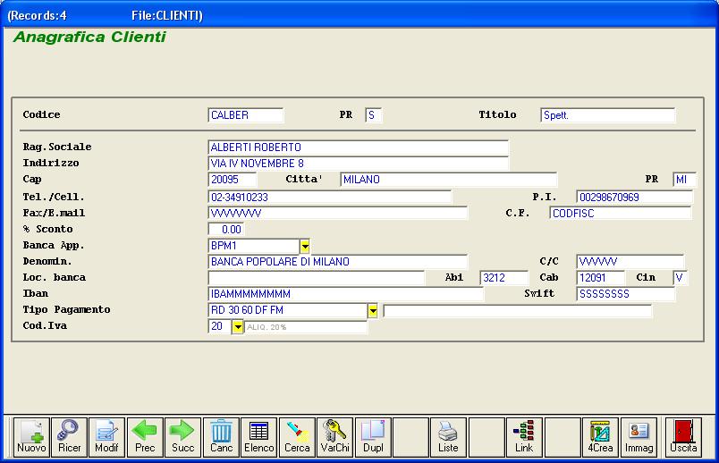Select the Anagrafica Clienti heading
Viewport: 719px width, 463px height.
point(89,37)
